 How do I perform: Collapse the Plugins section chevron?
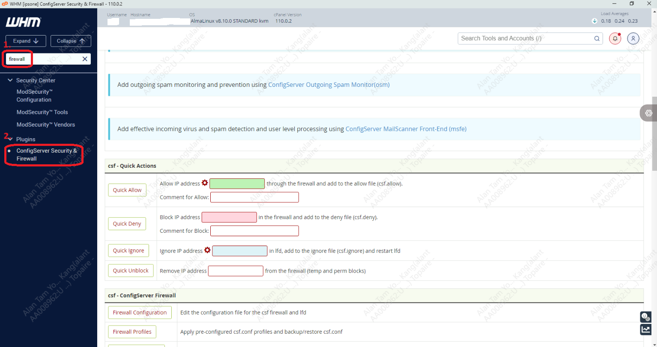[10, 139]
